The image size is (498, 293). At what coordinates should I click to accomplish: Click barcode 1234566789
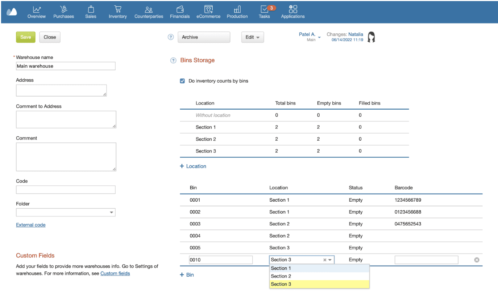408,200
